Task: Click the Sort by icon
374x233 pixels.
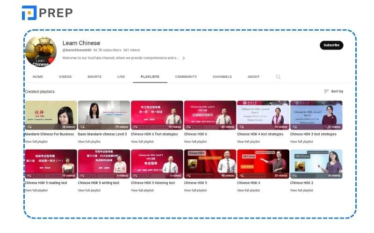Action: 326,91
